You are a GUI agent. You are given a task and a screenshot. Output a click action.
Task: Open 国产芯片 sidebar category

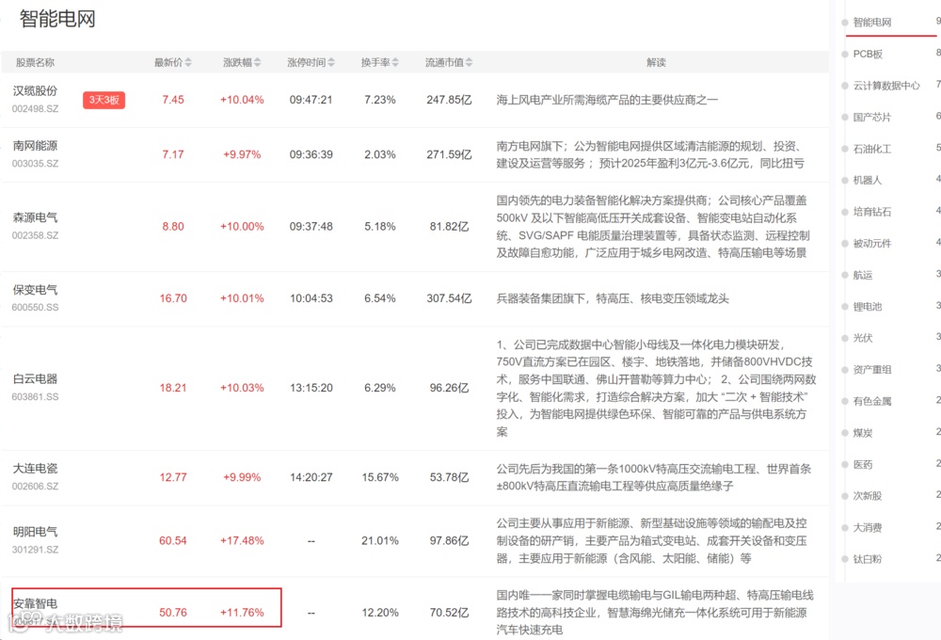tap(872, 117)
